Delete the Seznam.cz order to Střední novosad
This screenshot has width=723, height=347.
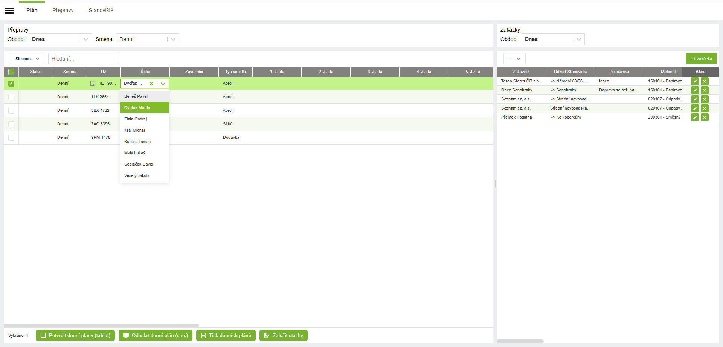[705, 99]
